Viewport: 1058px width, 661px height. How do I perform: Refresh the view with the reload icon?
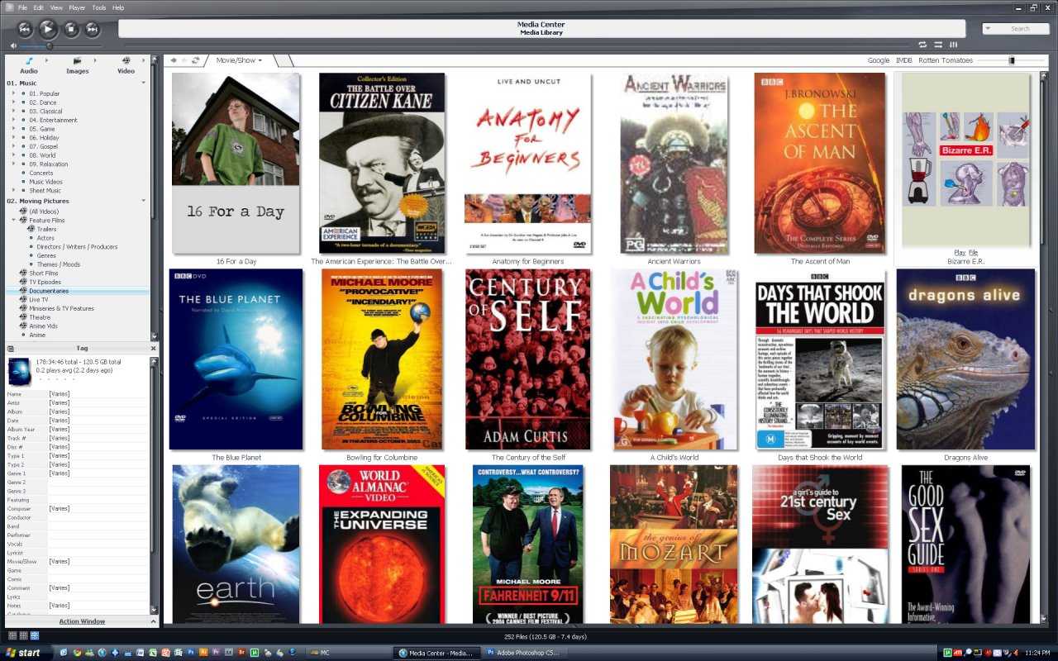coord(195,60)
